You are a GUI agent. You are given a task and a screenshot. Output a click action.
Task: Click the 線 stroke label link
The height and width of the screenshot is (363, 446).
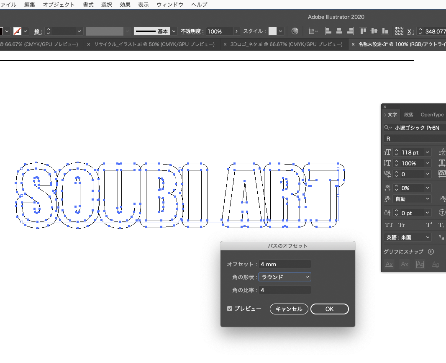[38, 31]
